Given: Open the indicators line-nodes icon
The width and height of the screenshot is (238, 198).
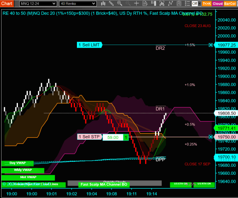Looking at the screenshot, I should coord(170,3).
